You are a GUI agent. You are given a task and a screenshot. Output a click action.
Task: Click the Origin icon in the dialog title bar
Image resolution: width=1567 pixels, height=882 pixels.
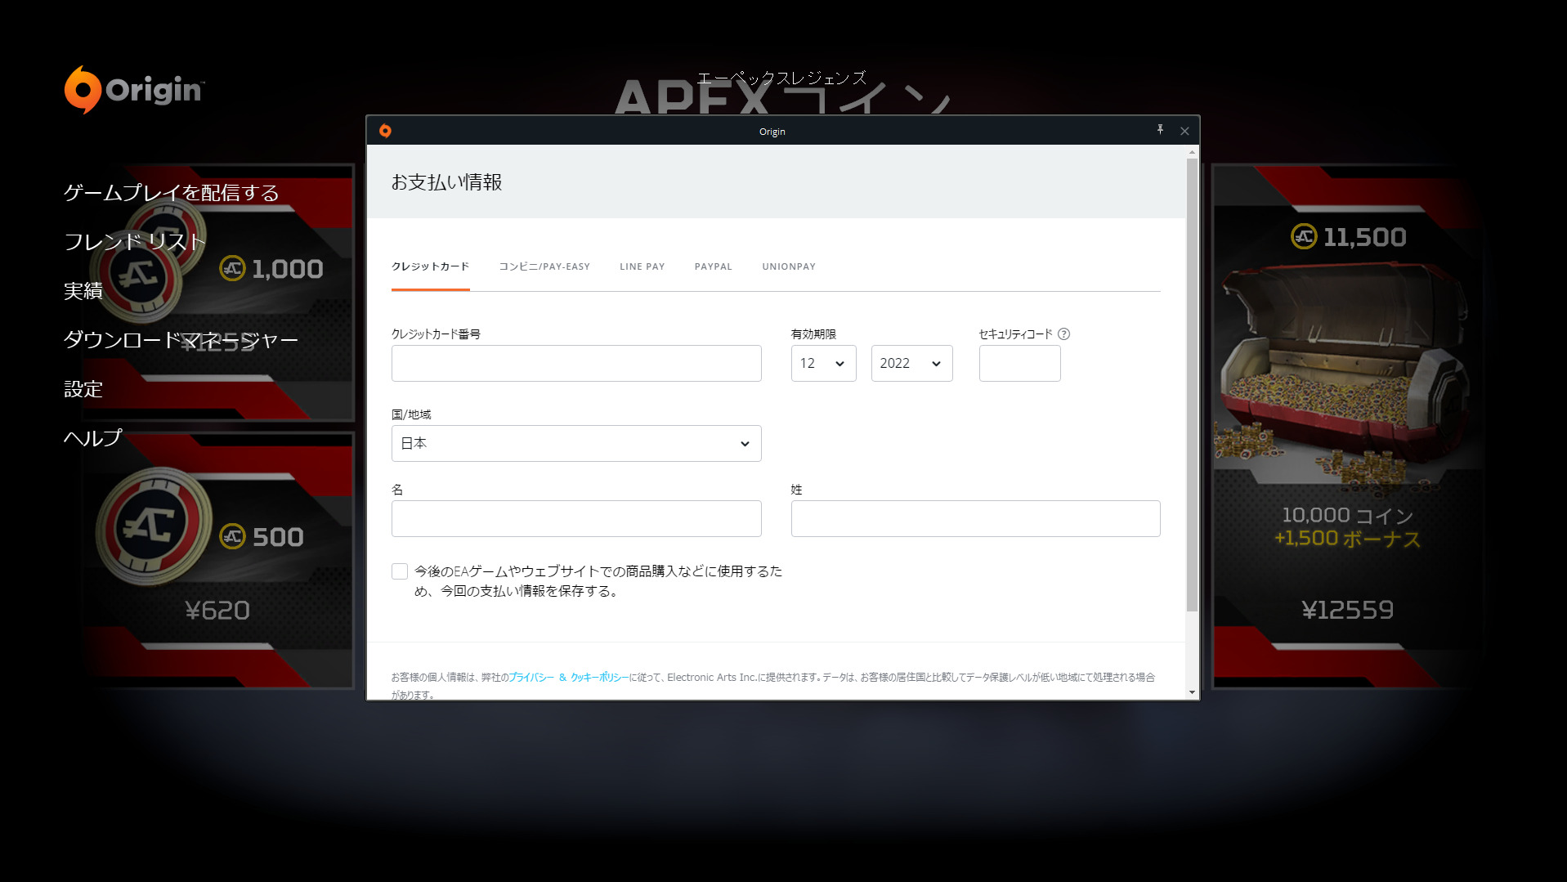[x=384, y=130]
